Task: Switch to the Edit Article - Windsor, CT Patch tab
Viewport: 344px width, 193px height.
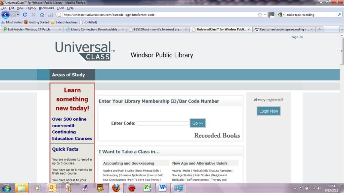Action: coord(32,29)
